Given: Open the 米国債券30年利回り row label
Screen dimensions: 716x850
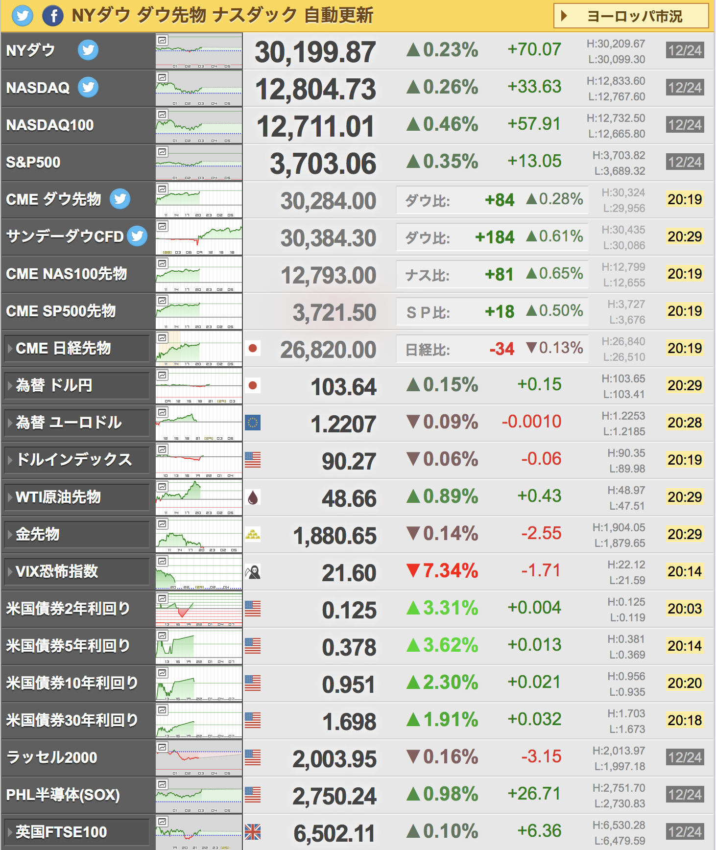Looking at the screenshot, I should click(72, 721).
